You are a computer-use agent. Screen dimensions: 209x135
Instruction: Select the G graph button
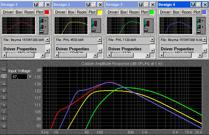click(4, 126)
